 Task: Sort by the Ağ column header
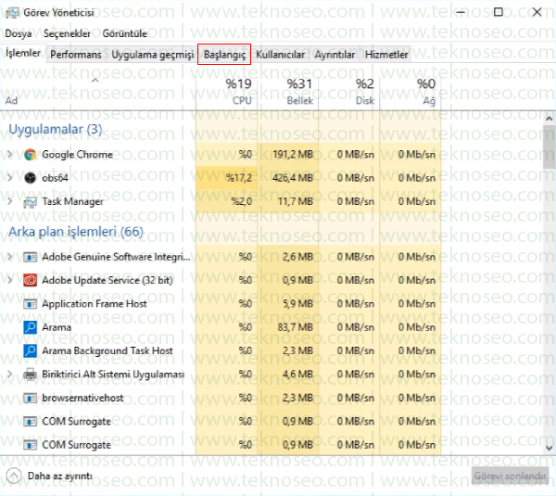coord(411,92)
